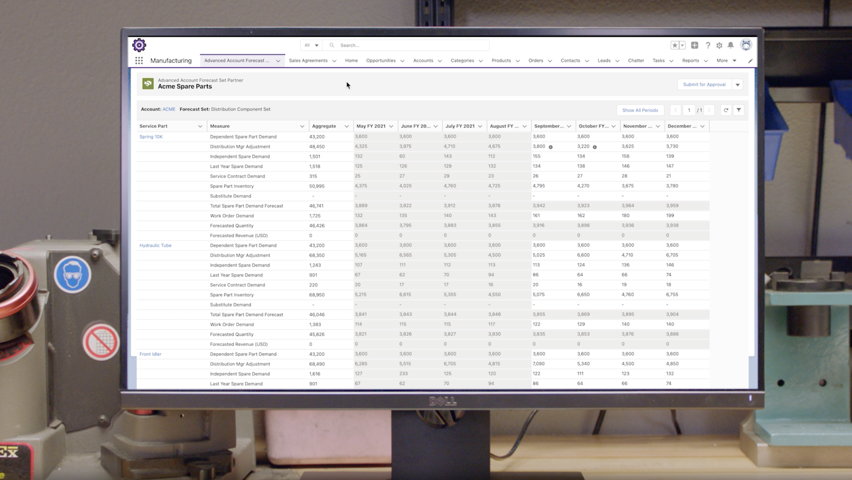
Task: Click Spring 10K Spare Part Inventory 50,995
Action: point(331,186)
